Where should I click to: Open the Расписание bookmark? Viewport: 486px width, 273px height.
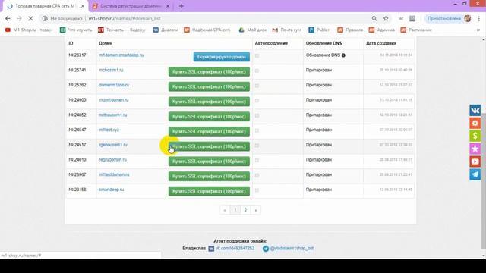(416, 30)
